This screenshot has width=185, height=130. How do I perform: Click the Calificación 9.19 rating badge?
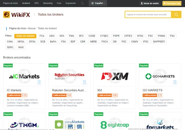pos(17,95)
